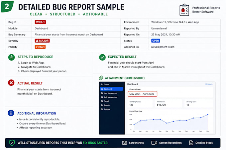Click the ADDITIONAL INFORMATION heading
The width and height of the screenshot is (226, 150).
coord(37,113)
